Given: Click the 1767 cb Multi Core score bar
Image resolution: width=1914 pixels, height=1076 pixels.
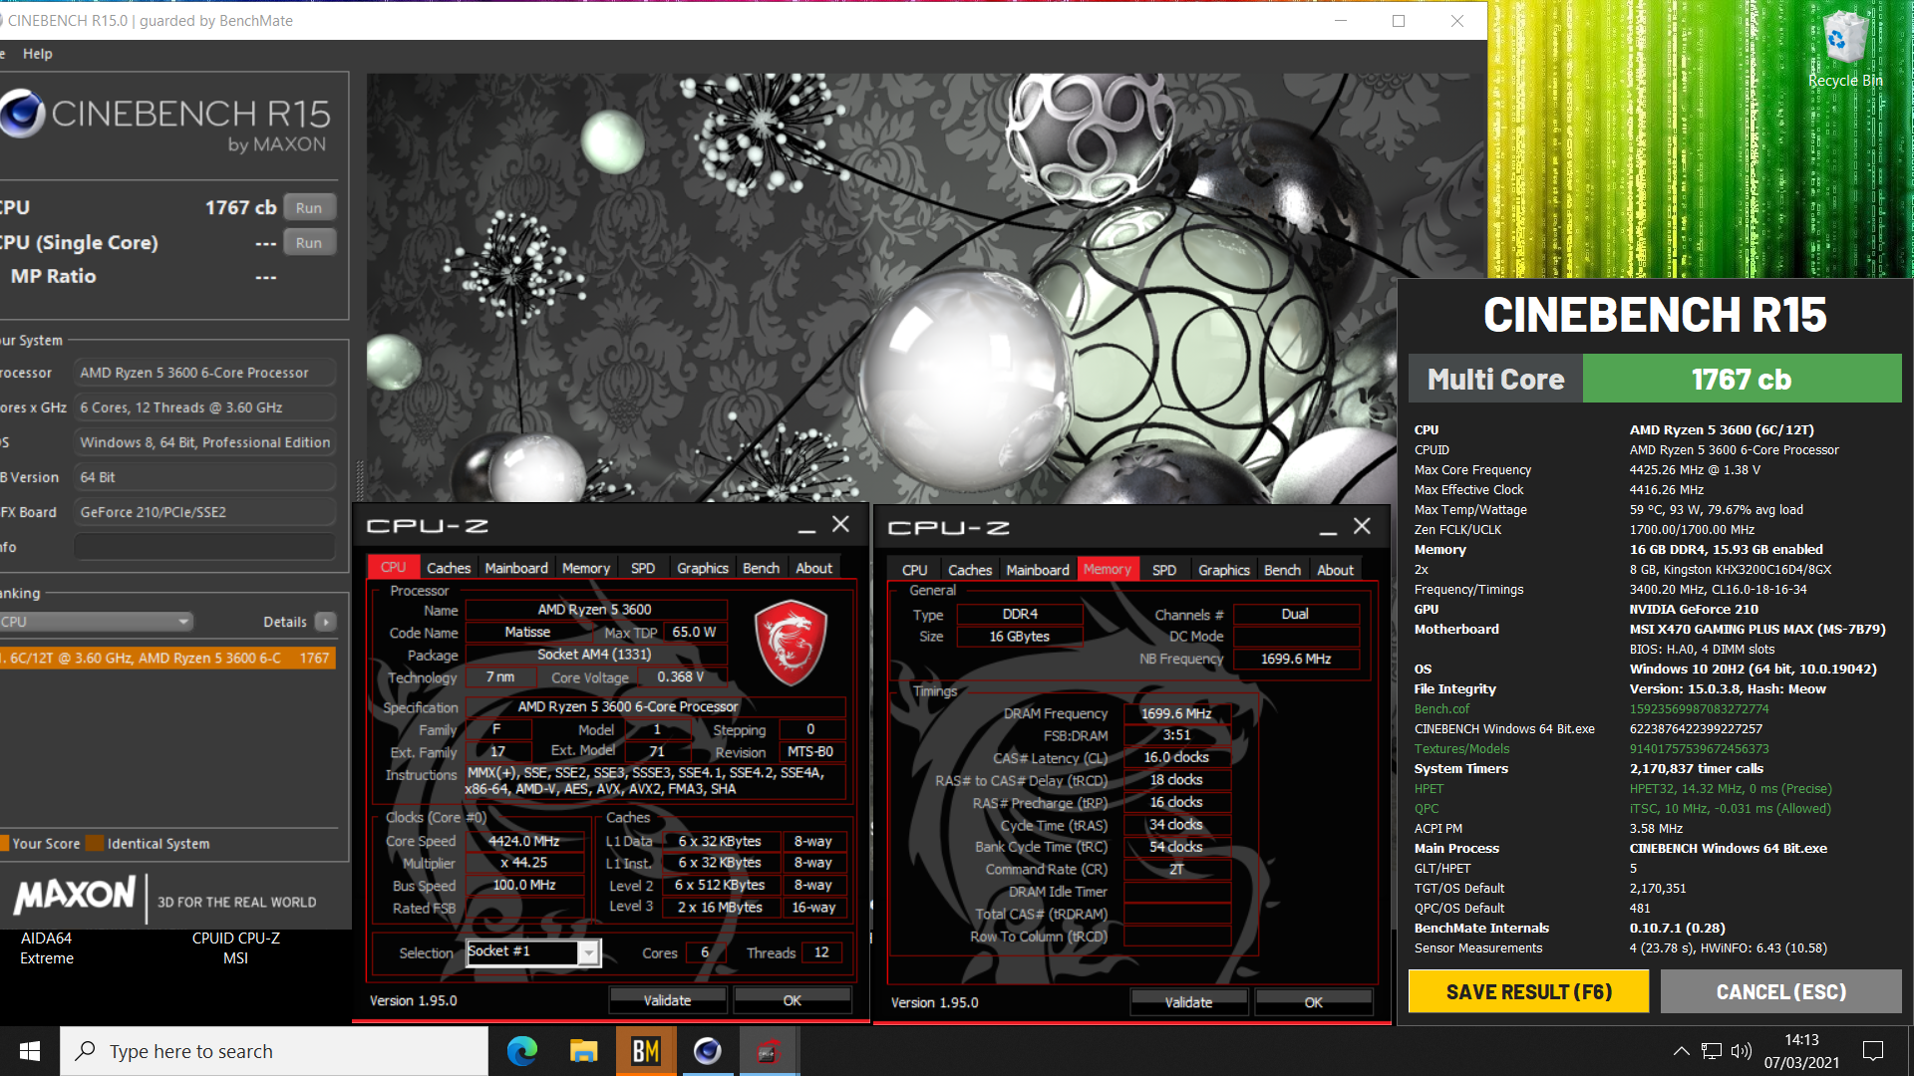Looking at the screenshot, I should 1742,379.
